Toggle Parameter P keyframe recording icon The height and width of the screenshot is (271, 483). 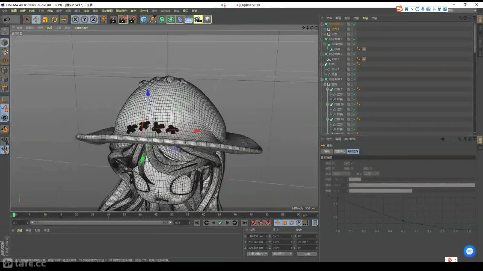click(x=299, y=223)
